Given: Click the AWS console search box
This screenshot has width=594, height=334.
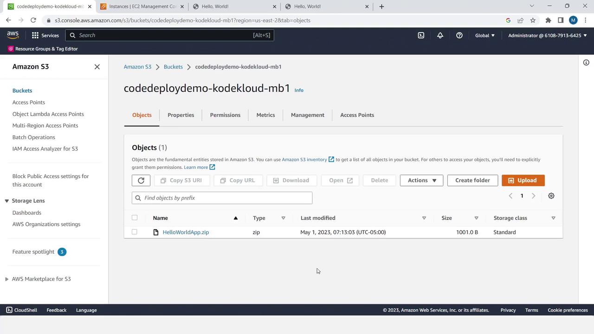Looking at the screenshot, I should tap(169, 35).
